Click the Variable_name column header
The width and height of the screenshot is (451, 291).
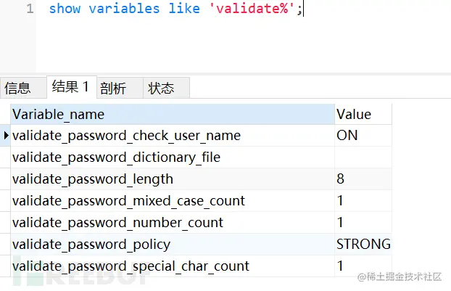tap(173, 114)
